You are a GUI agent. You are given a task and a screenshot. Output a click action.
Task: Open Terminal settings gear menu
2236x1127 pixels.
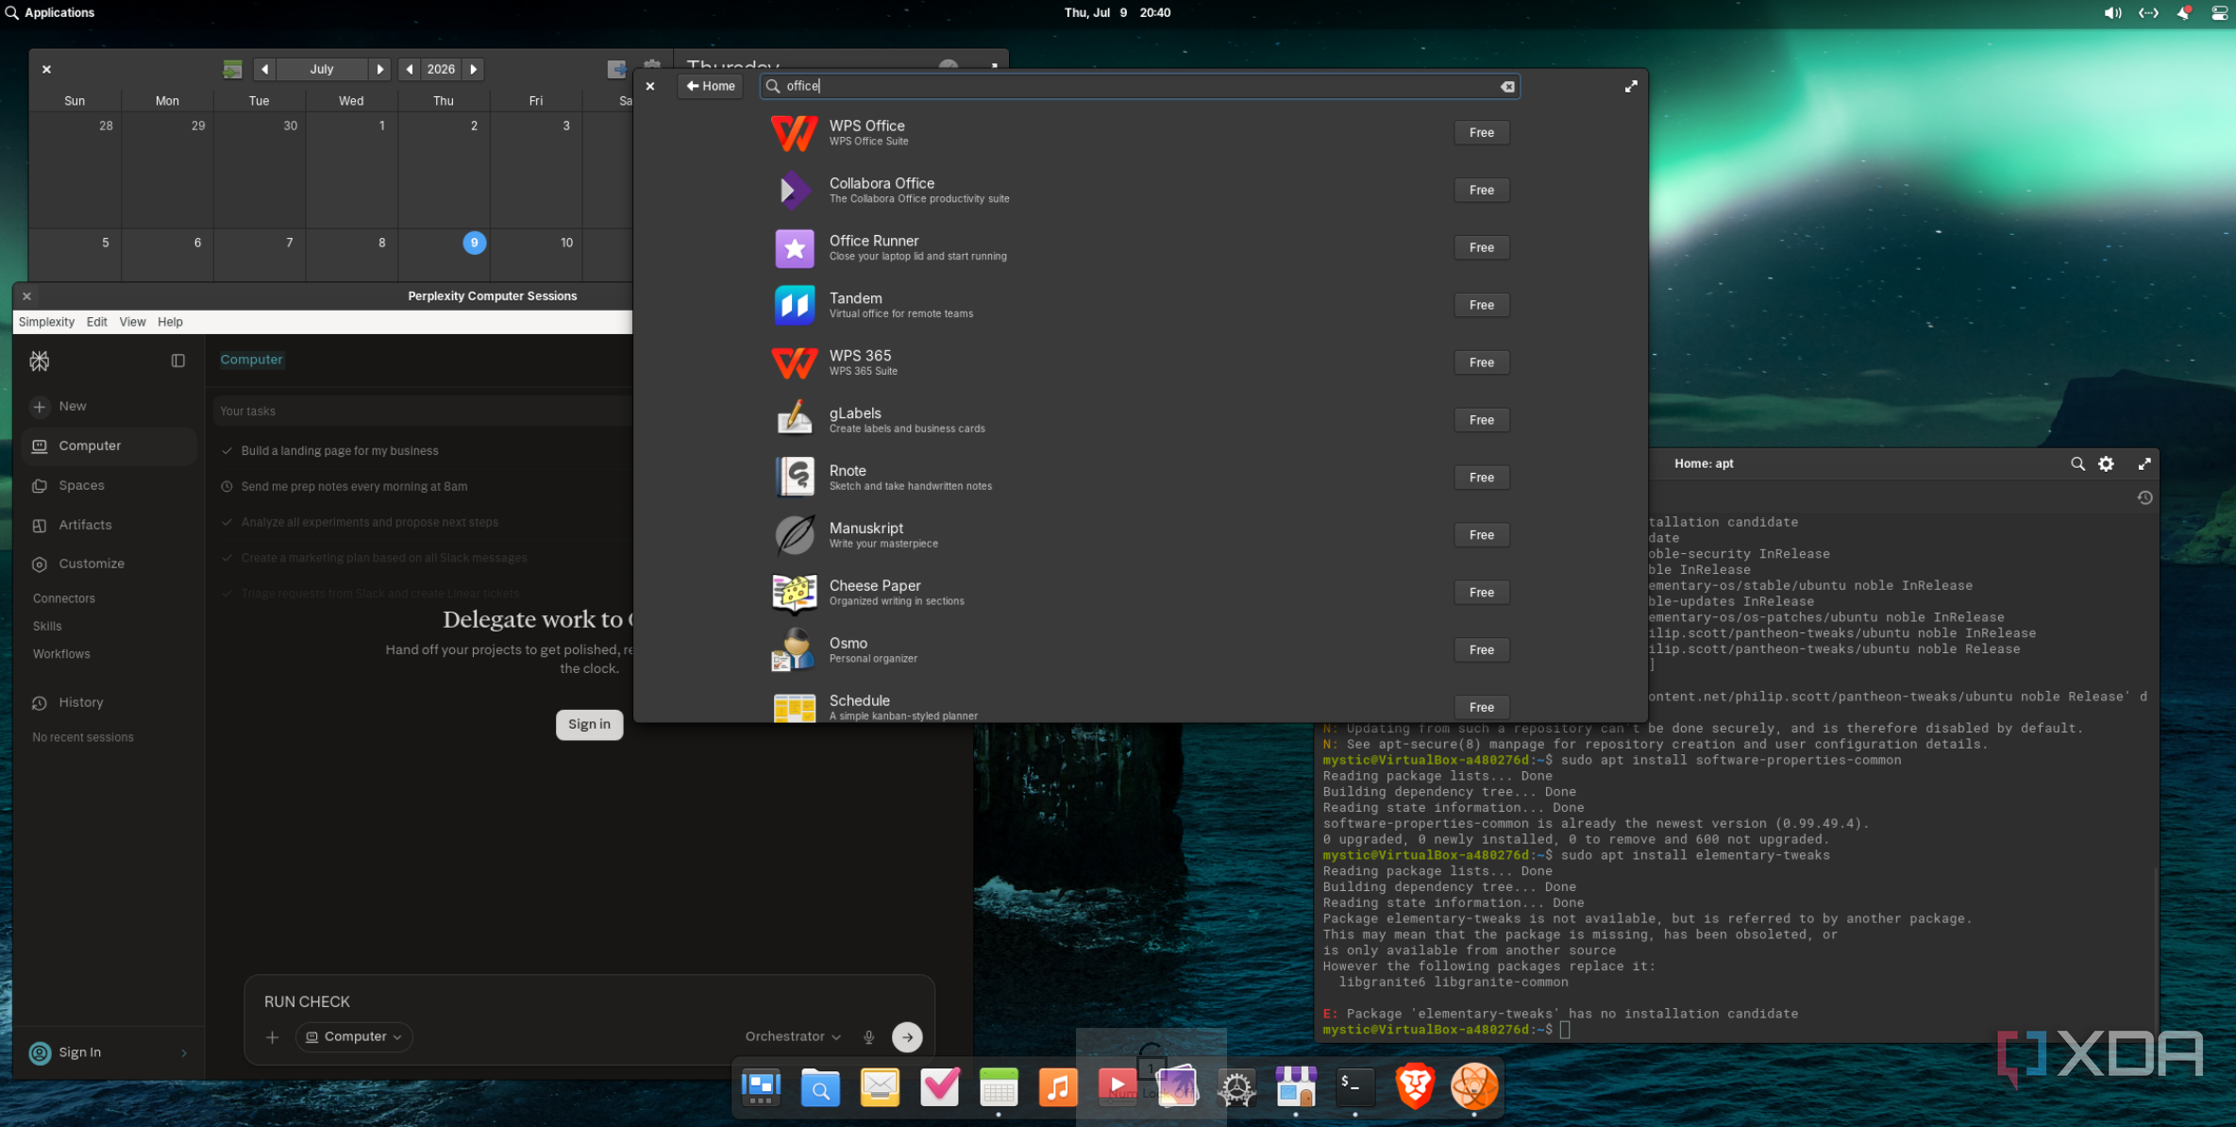2106,463
